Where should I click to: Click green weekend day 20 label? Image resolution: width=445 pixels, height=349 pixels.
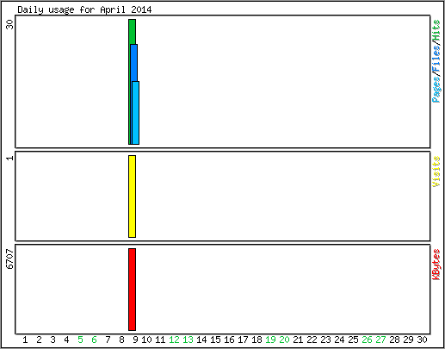[x=284, y=340]
